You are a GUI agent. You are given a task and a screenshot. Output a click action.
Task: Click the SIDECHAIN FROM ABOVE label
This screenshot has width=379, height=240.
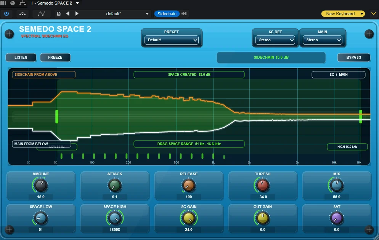click(x=44, y=75)
